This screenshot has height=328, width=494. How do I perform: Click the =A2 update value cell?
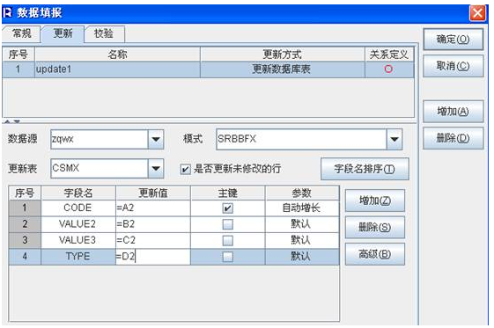click(x=153, y=208)
